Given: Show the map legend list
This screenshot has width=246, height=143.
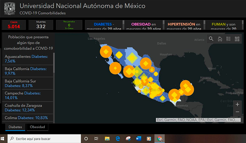Looking at the screenshot, I should [228, 39].
